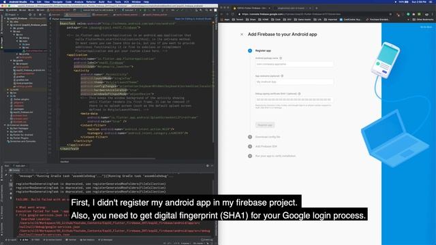
Task: Open the Chrome three-dot menu
Action: click(433, 14)
